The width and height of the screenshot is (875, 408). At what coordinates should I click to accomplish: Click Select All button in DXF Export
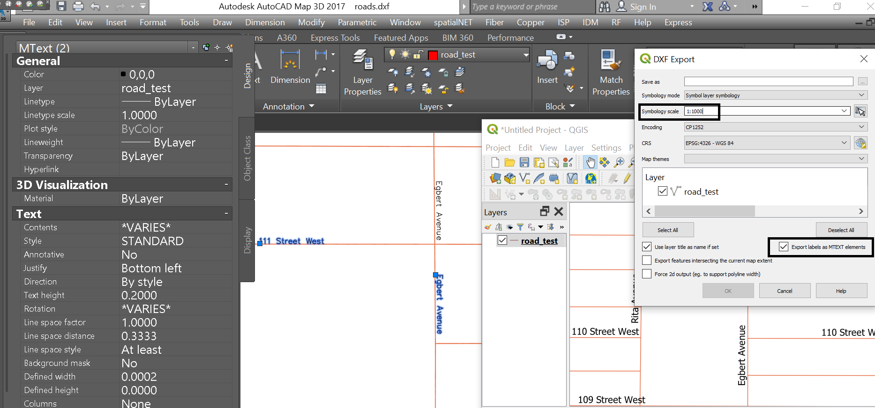668,230
